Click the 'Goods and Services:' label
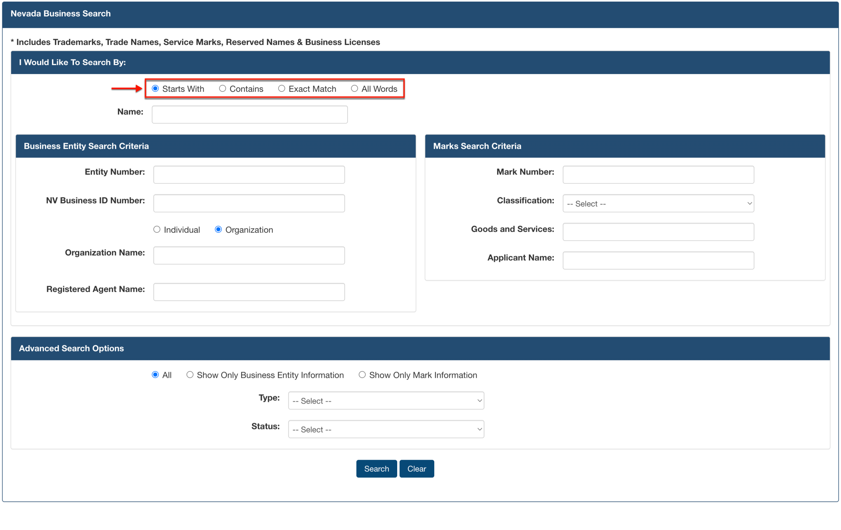 coord(513,229)
